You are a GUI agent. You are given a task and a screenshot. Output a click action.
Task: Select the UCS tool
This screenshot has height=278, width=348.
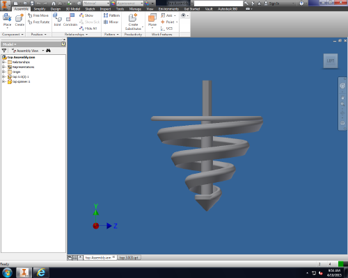[166, 28]
